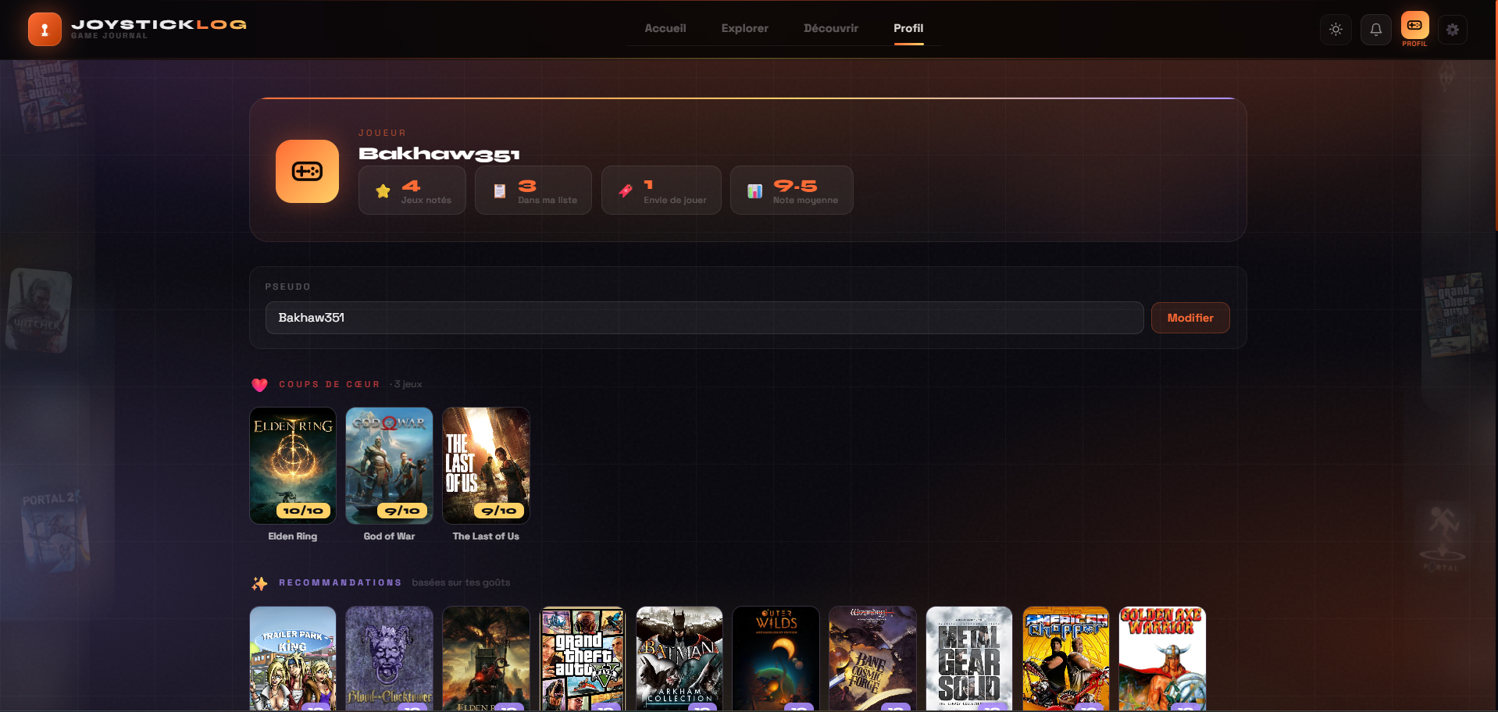The image size is (1498, 712).
Task: Switch to the Découvrir tab
Action: [831, 28]
